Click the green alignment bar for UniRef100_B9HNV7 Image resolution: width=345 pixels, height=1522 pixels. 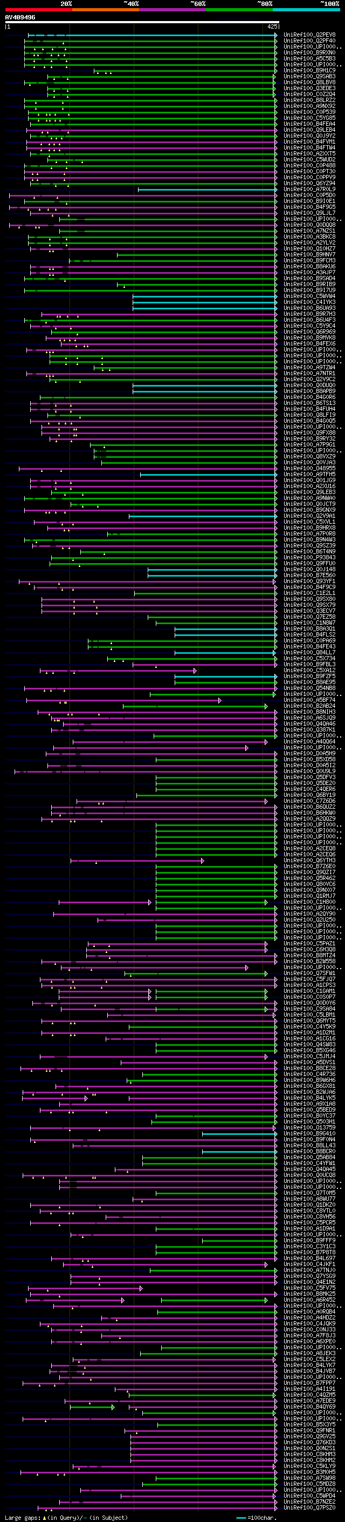[x=196, y=255]
